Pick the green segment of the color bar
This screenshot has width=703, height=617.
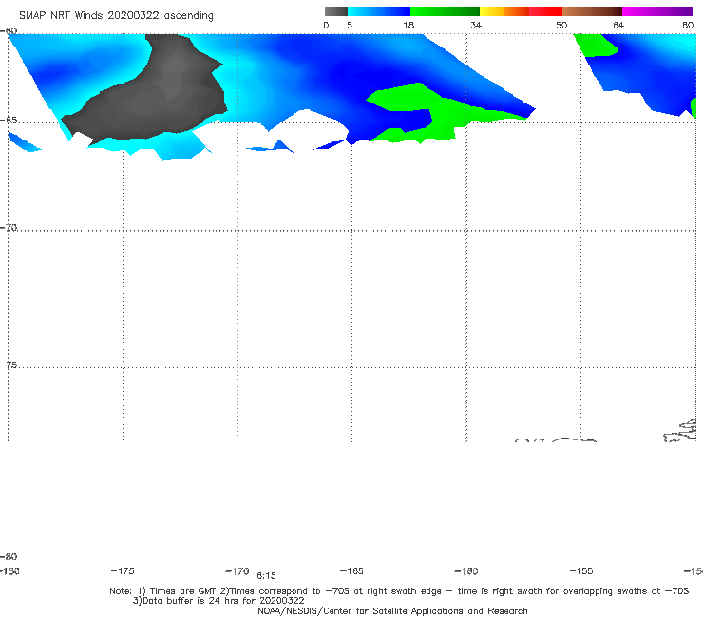(446, 11)
